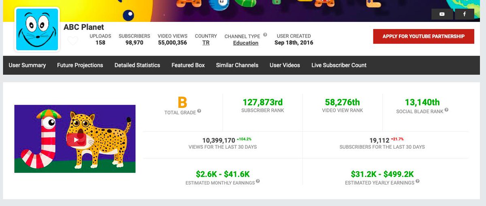Click Subscribers for the Last 30 Days label
Image resolution: width=486 pixels, height=206 pixels.
(x=382, y=147)
